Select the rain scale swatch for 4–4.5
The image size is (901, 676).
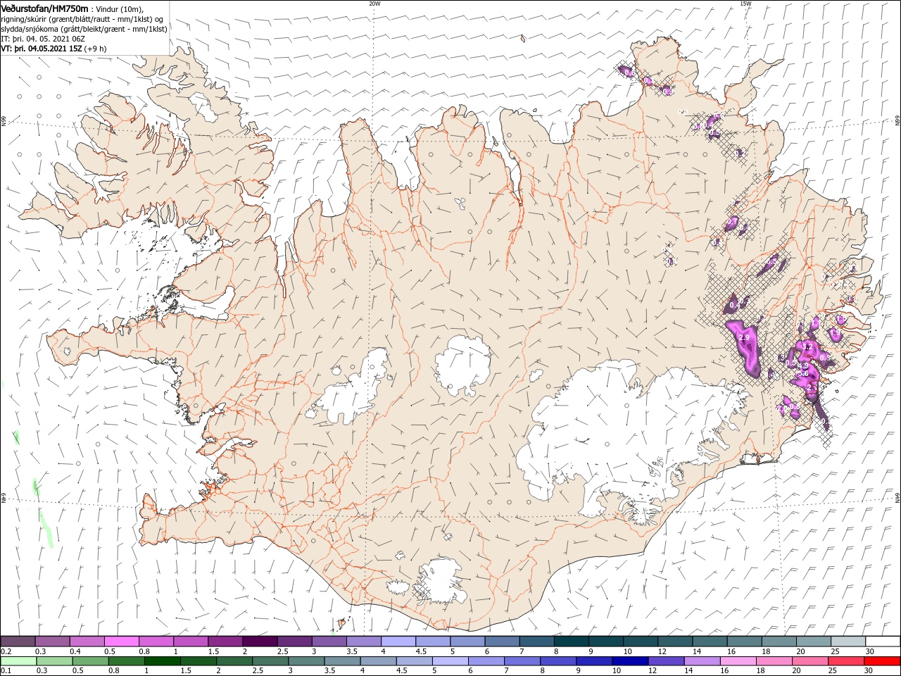point(378,661)
